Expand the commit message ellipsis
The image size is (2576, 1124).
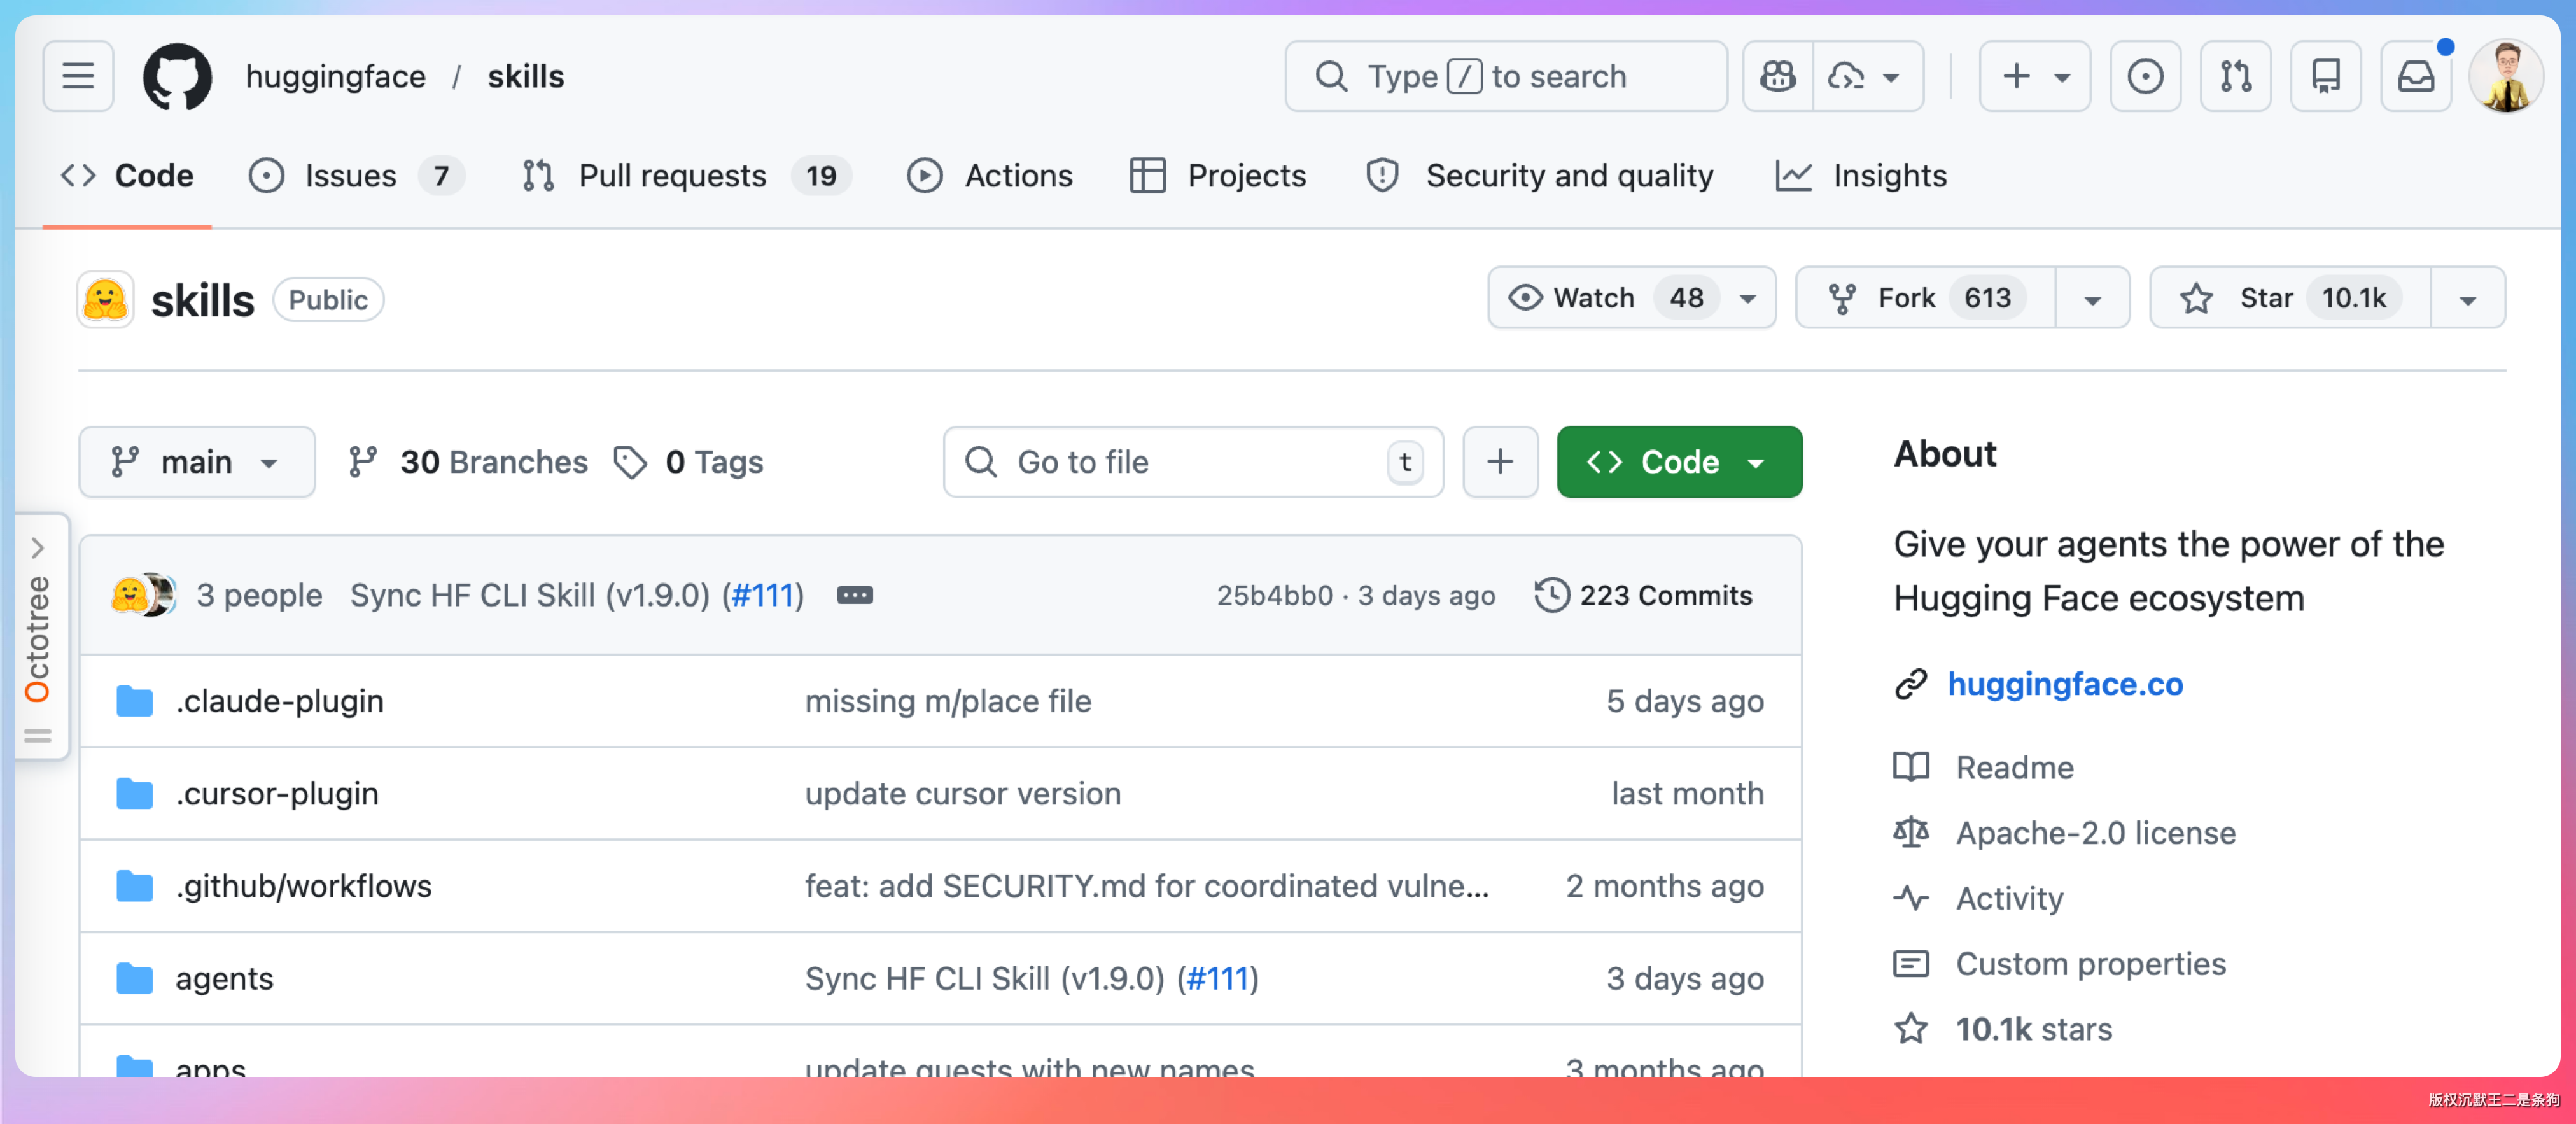[854, 595]
